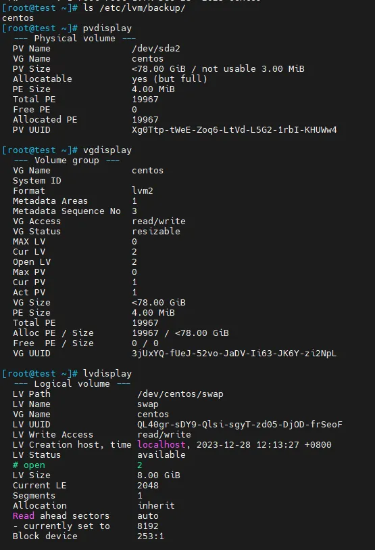Click the PV Name value /dev/sda2

point(156,48)
